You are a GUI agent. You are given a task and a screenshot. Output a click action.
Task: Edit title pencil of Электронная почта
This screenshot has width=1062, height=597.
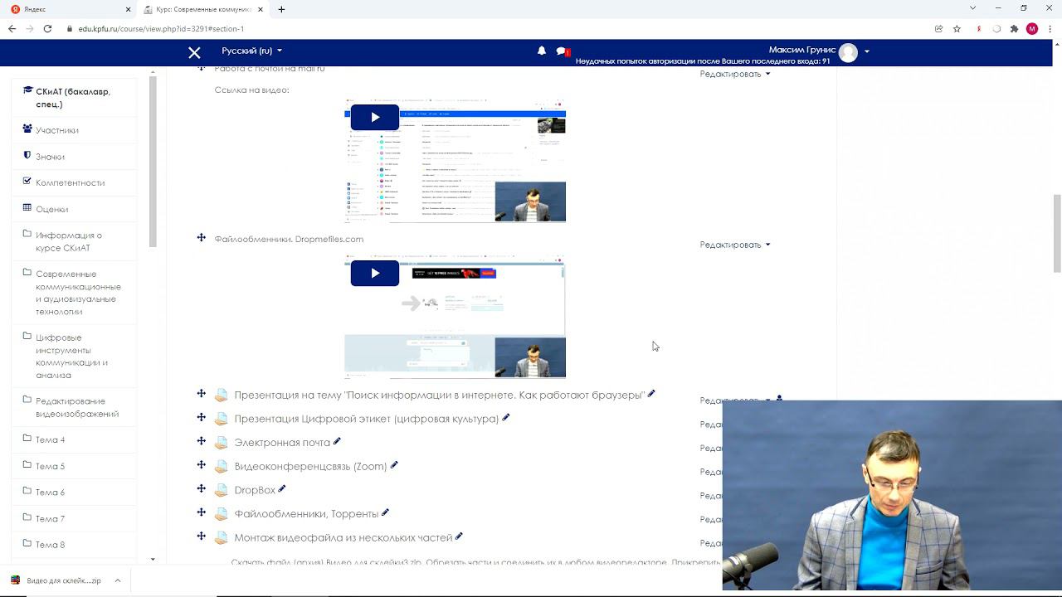337,441
